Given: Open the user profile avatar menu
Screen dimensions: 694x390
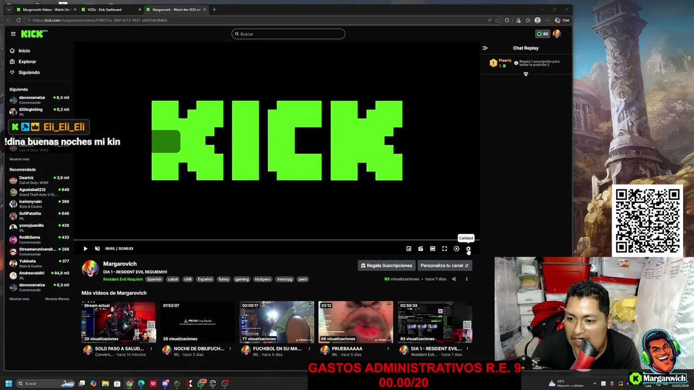Looking at the screenshot, I should 557,34.
